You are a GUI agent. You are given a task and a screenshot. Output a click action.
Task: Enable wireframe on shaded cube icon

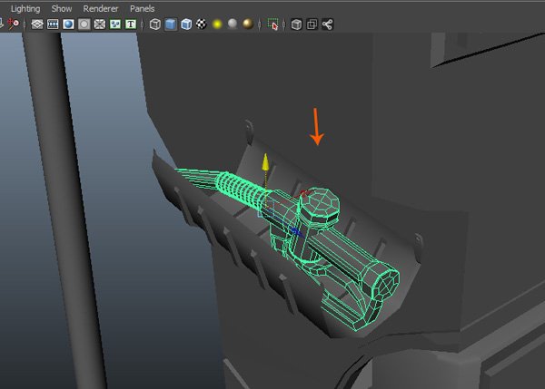[x=186, y=24]
